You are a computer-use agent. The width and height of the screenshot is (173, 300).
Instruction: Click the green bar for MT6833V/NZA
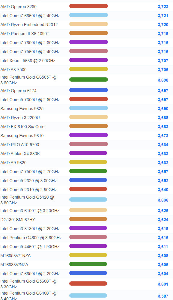click(88, 264)
